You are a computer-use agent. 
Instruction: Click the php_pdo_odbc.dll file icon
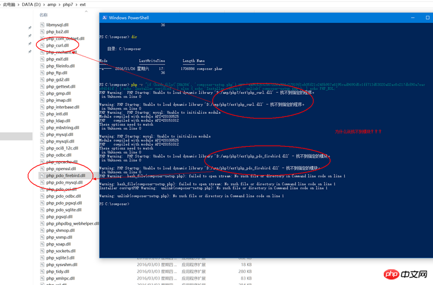tap(42, 196)
